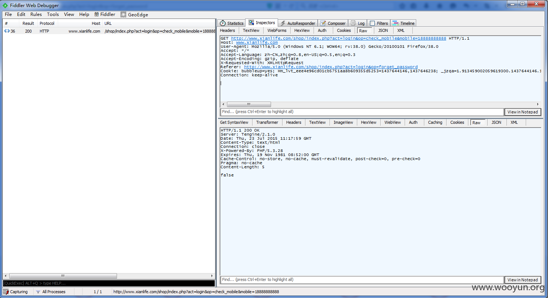548x298 pixels.
Task: Sort sessions by Protocol column
Action: point(47,23)
